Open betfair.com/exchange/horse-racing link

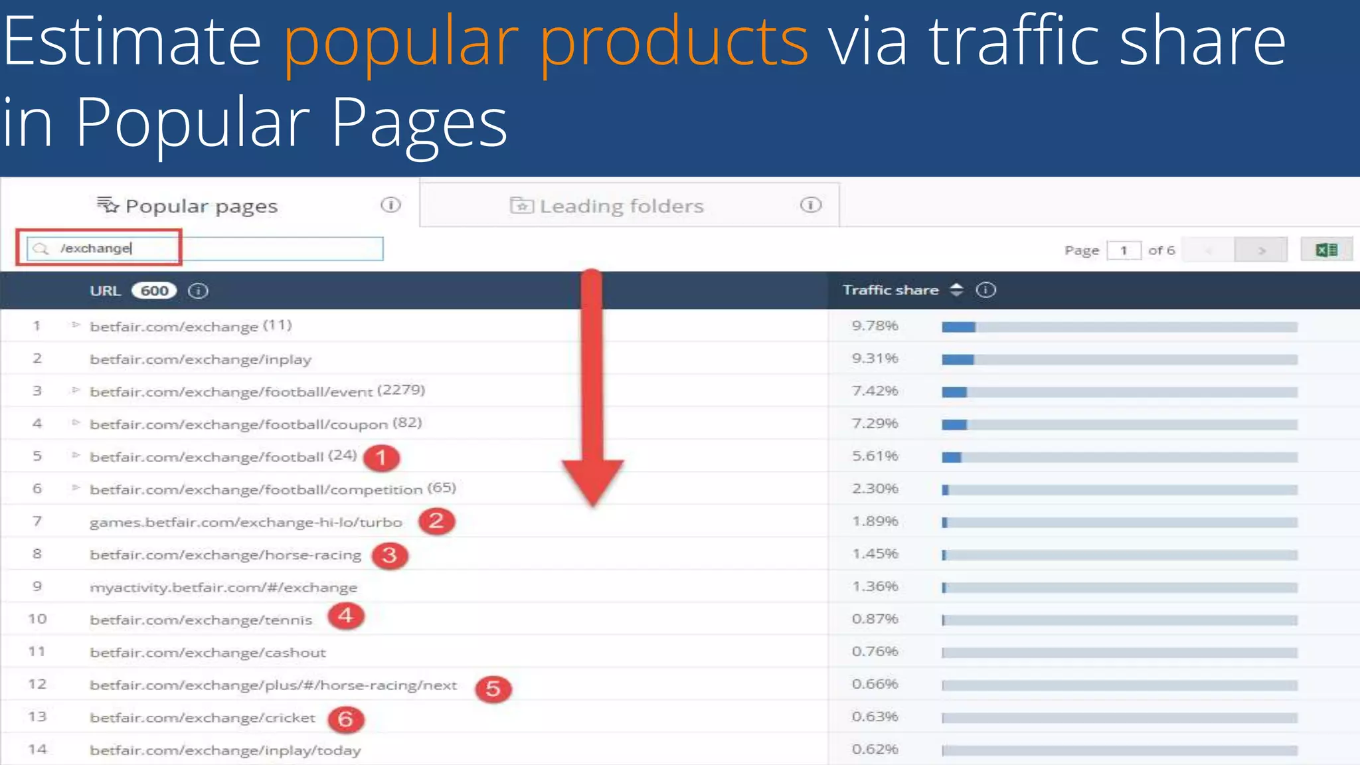[x=226, y=554]
